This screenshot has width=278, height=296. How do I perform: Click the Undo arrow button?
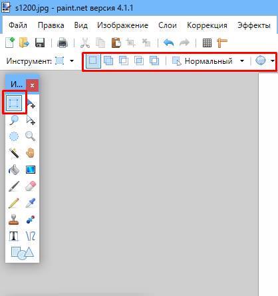point(168,43)
